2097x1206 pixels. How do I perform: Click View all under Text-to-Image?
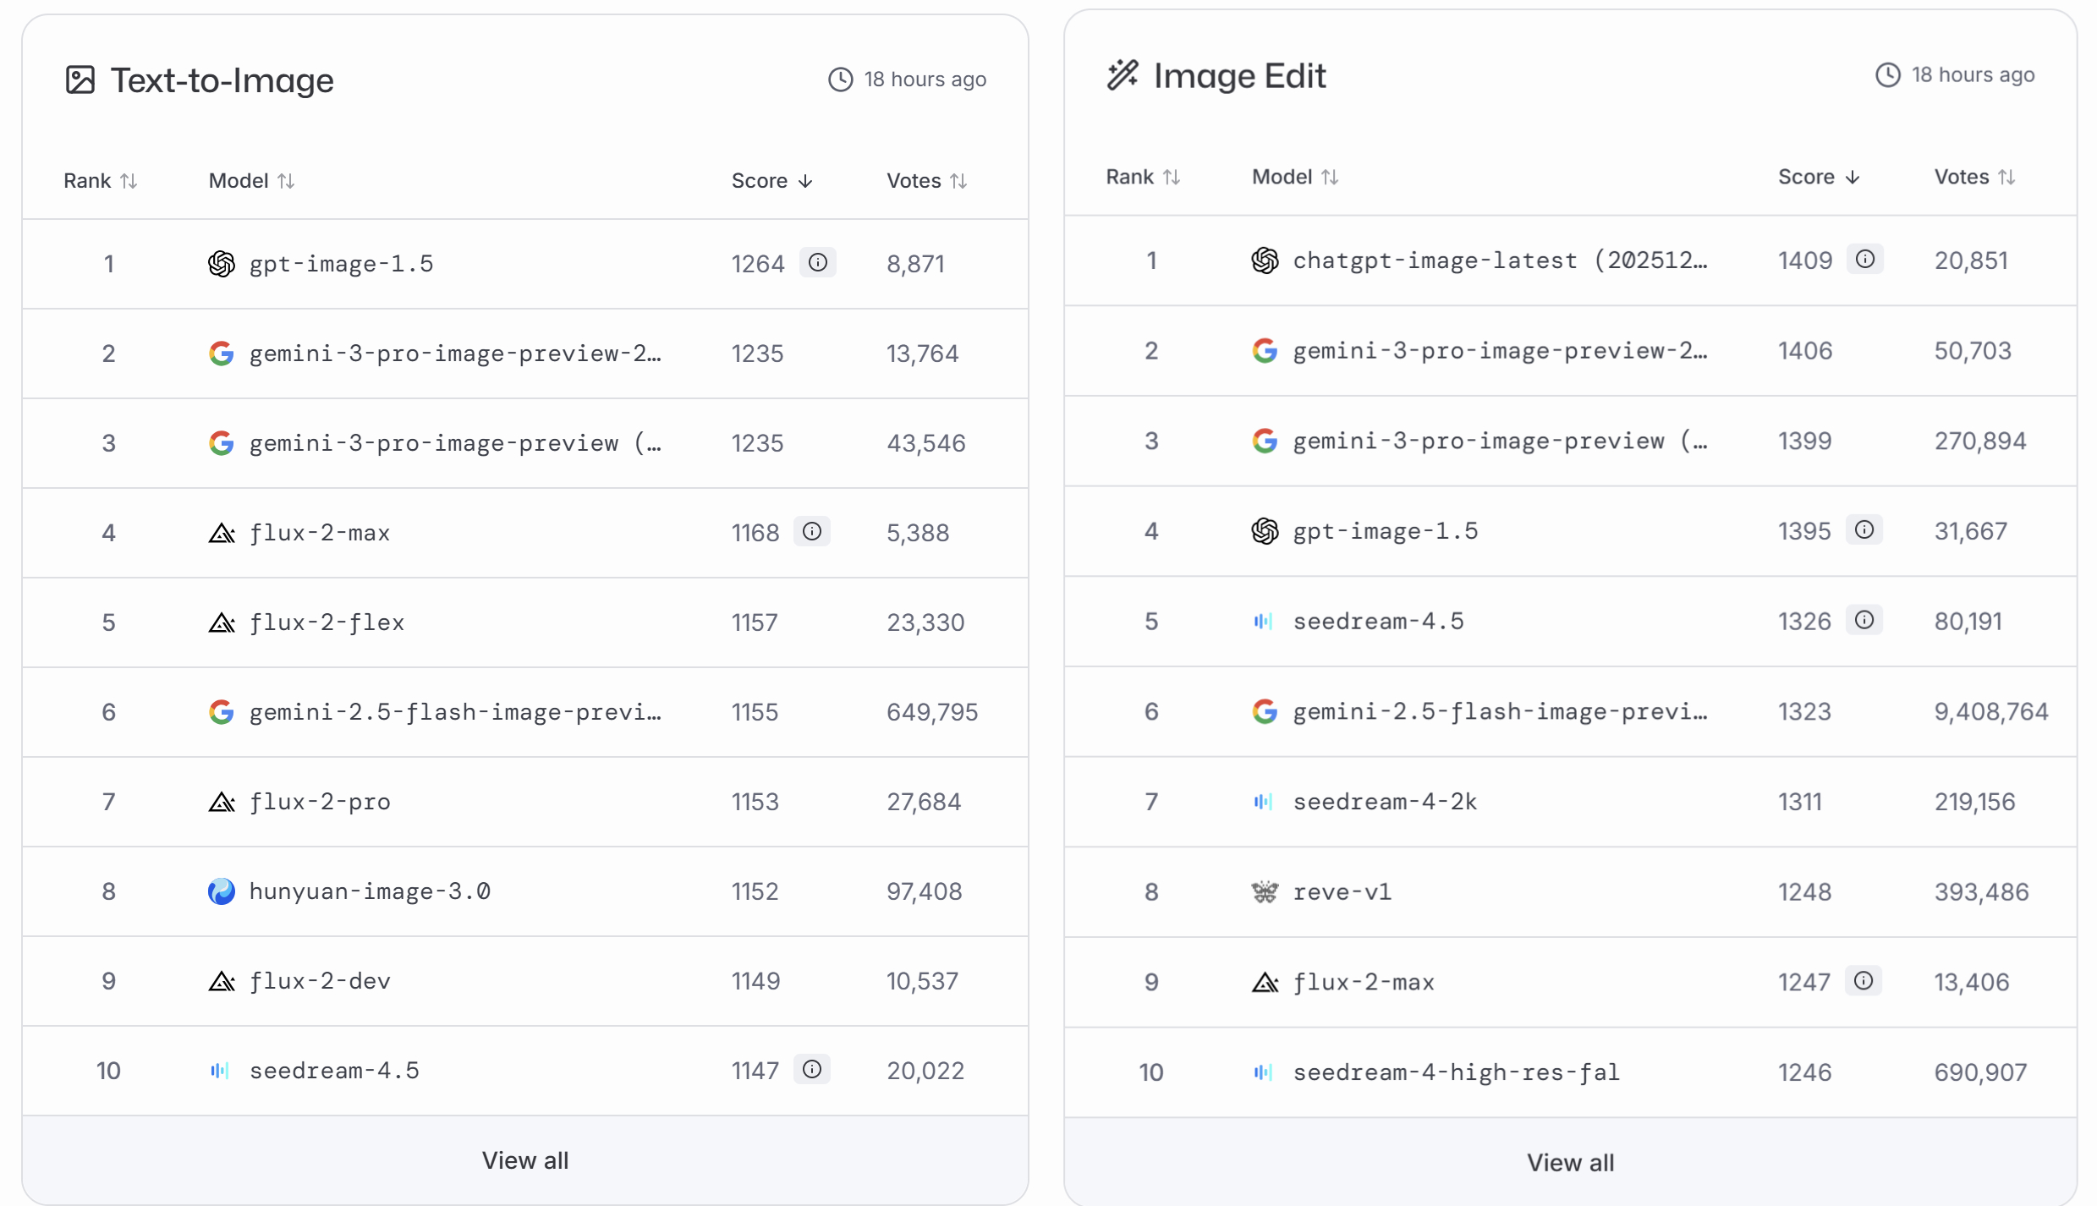(524, 1159)
